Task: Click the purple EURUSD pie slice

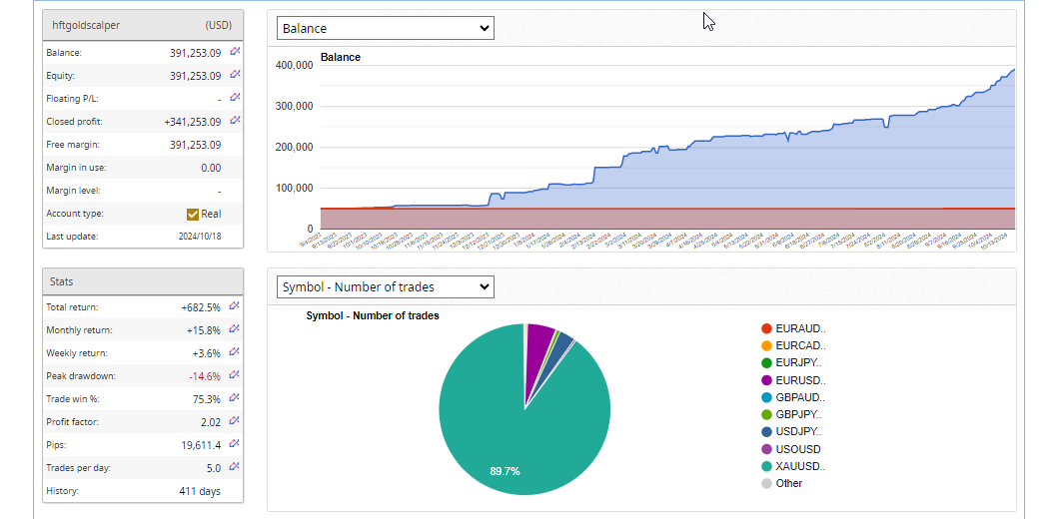Action: pyautogui.click(x=539, y=340)
